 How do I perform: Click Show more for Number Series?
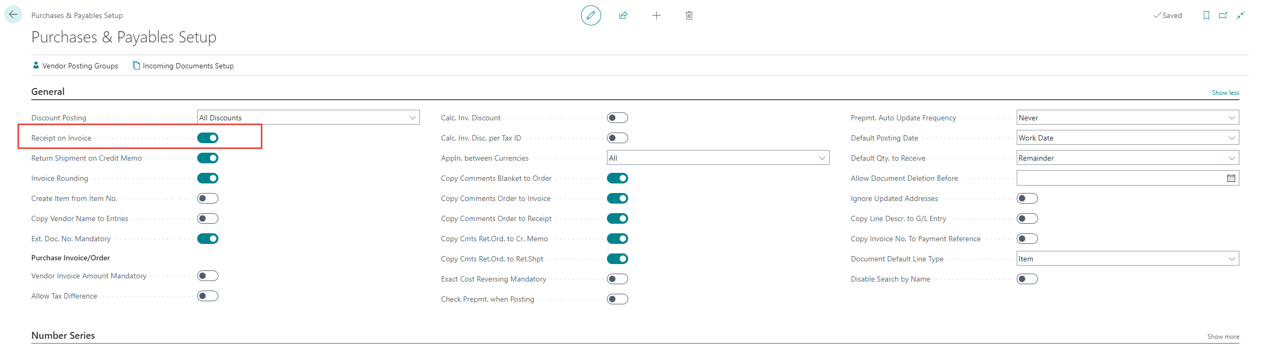tap(1223, 337)
